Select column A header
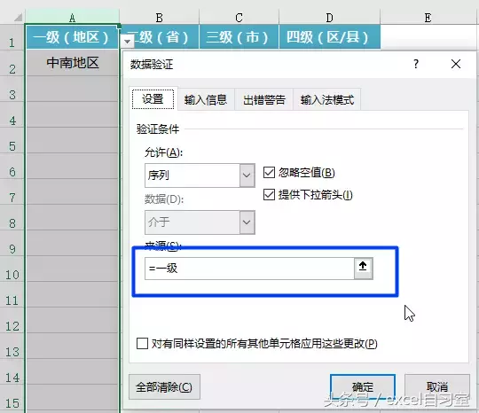The height and width of the screenshot is (413, 479). (72, 18)
